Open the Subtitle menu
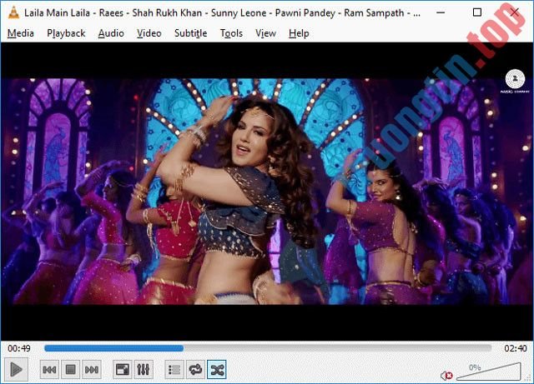Screen dimensions: 534x384 (x=191, y=33)
